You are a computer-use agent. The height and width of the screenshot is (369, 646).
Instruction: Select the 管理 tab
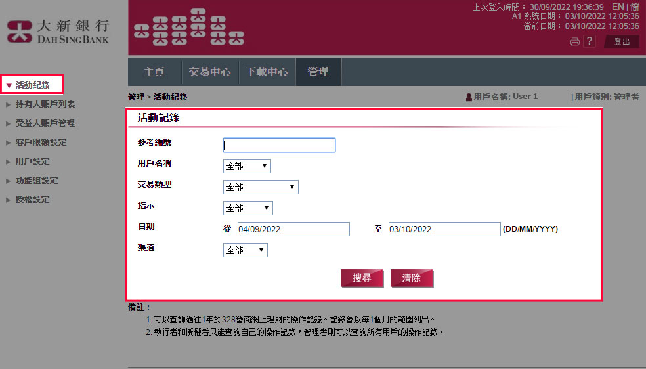[318, 72]
